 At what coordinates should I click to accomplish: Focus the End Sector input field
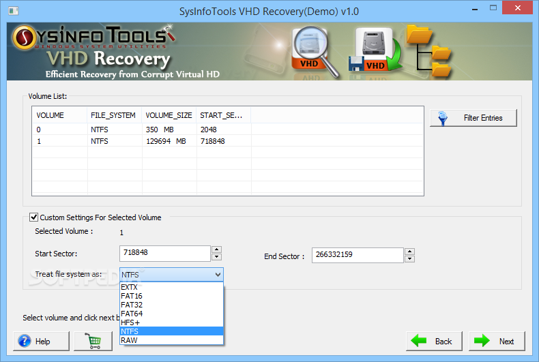point(358,255)
